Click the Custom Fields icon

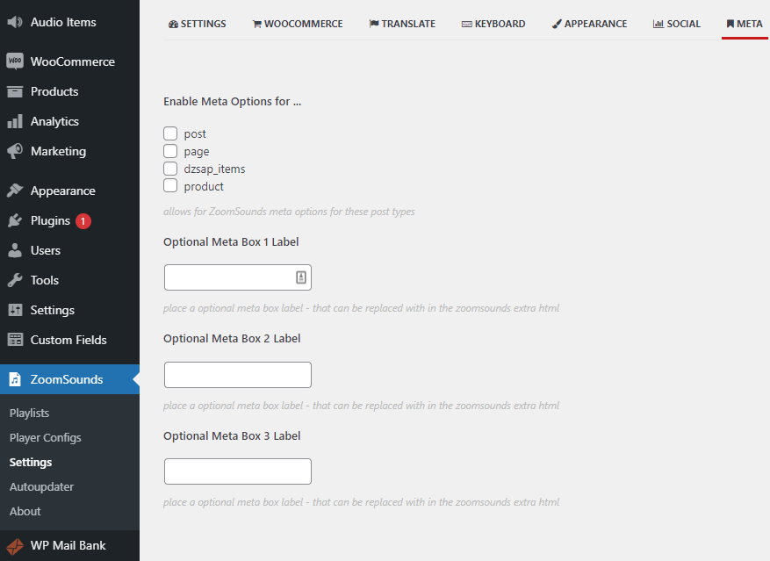15,340
